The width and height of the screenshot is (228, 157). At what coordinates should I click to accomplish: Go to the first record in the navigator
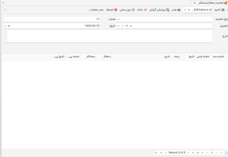tap(156, 153)
